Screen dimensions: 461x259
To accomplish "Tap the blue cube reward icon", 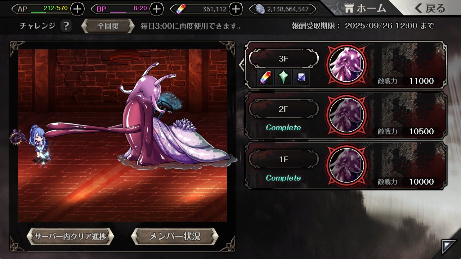I will pyautogui.click(x=301, y=77).
